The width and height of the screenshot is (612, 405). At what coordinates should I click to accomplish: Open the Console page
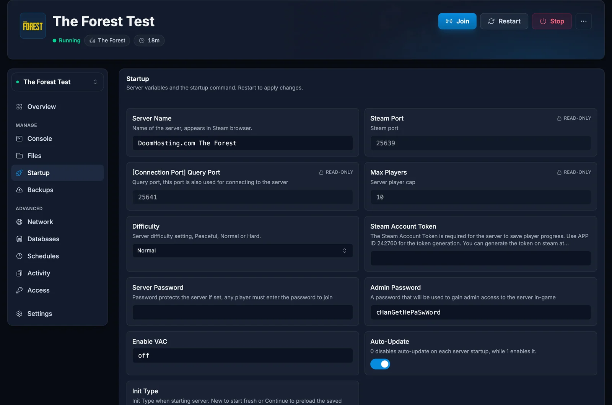click(x=57, y=139)
